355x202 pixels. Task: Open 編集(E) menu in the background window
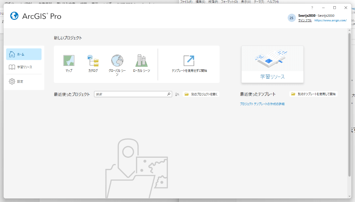(x=200, y=2)
